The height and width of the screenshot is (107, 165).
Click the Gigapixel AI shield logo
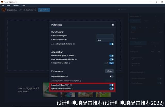tap(4, 10)
